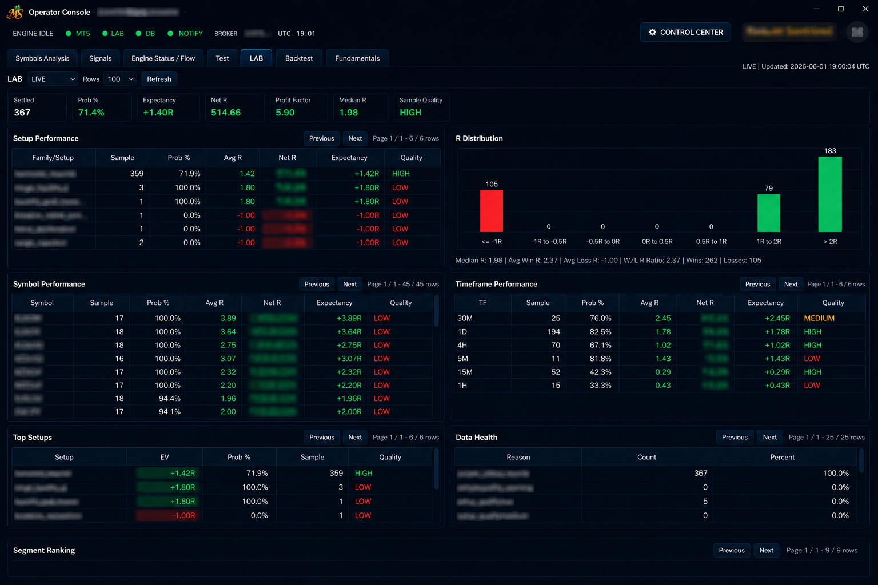Click Previous in Data Health panel
This screenshot has width=878, height=585.
coord(735,438)
